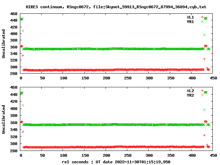
Task: Click the XL1 outlier point near 334 at start
Action: [23, 56]
